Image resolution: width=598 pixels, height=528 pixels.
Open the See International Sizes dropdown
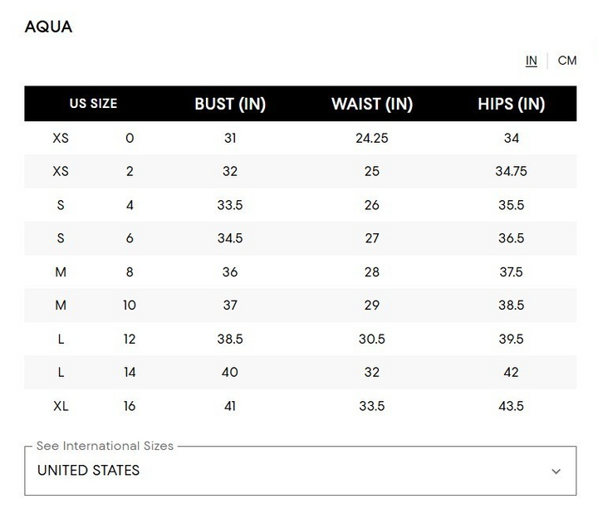coord(300,471)
